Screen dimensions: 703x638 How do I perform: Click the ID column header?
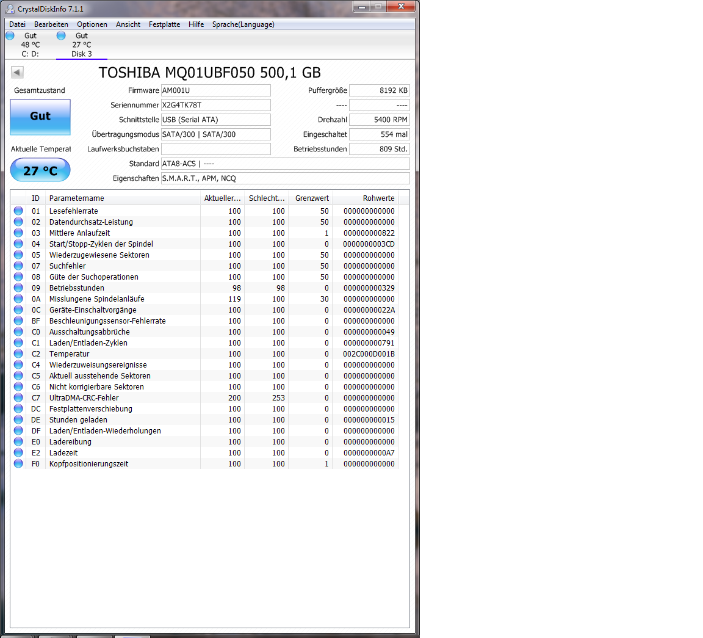click(x=36, y=198)
